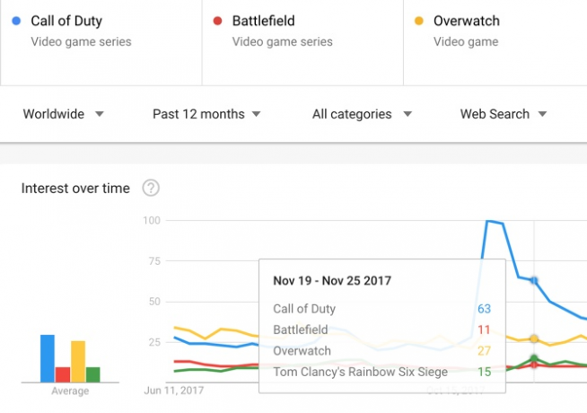Open the Web Search type dropdown

(x=504, y=114)
